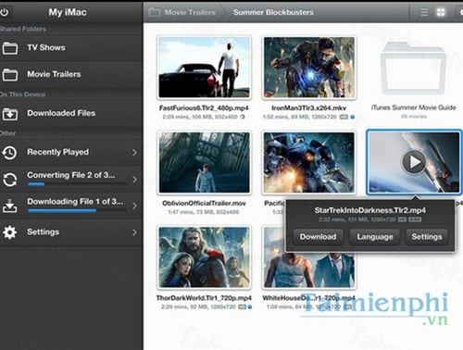The height and width of the screenshot is (350, 463).
Task: Click the blue dot indicator under ThorDarkWorld
Action: [x=250, y=307]
